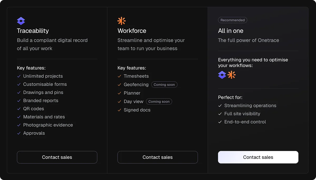Click the checkmark beside Streamlining operations
316x180 pixels.
pyautogui.click(x=220, y=105)
